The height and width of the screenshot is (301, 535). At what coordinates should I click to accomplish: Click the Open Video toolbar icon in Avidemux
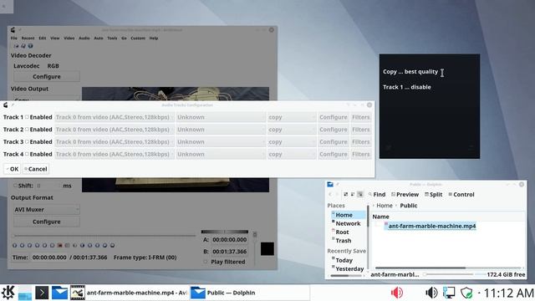point(16,46)
